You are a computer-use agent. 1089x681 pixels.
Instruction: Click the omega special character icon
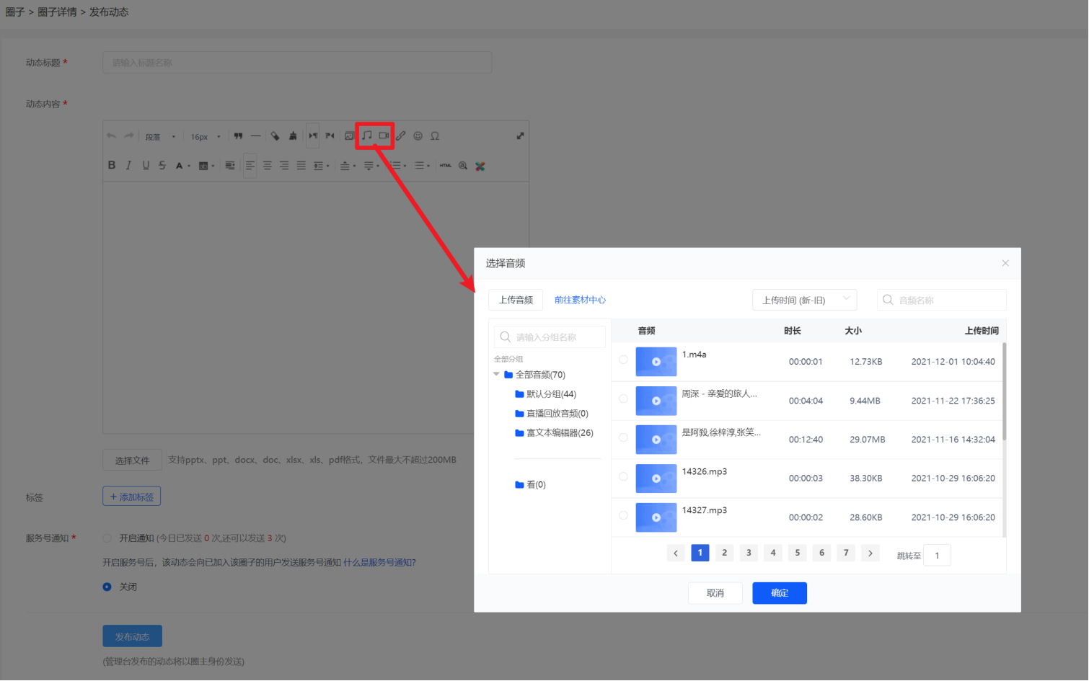[435, 136]
